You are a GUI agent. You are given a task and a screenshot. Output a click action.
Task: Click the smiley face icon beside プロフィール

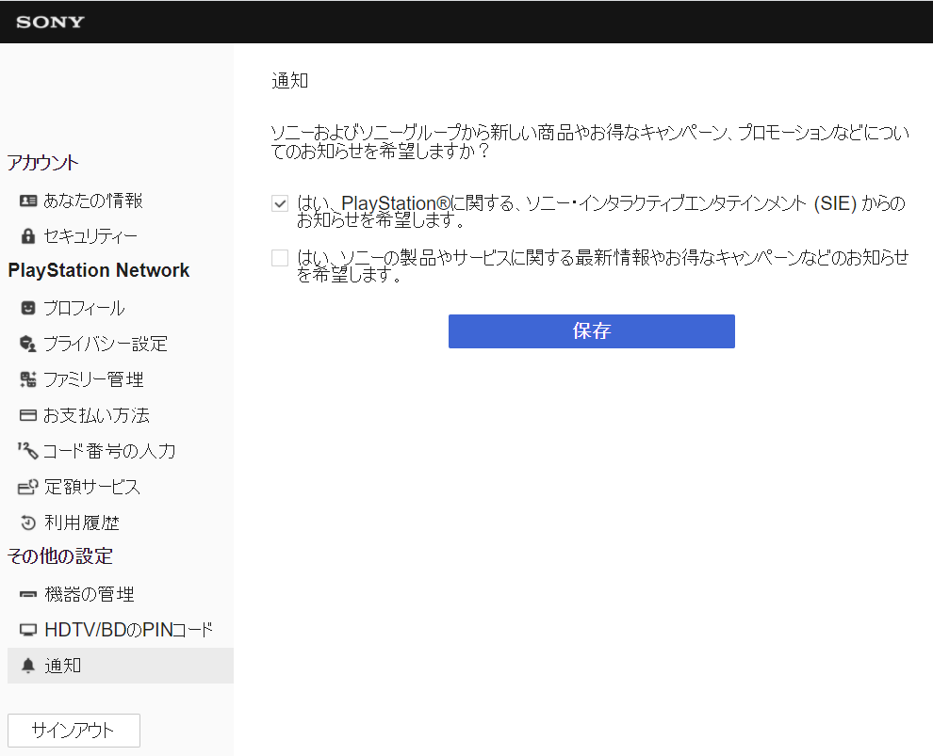tap(28, 308)
